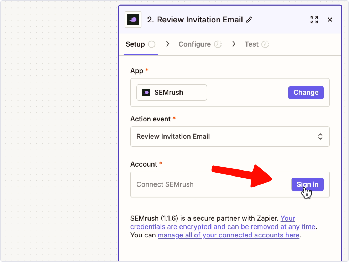The height and width of the screenshot is (262, 349).
Task: Go to the Test tab
Action: [x=257, y=44]
